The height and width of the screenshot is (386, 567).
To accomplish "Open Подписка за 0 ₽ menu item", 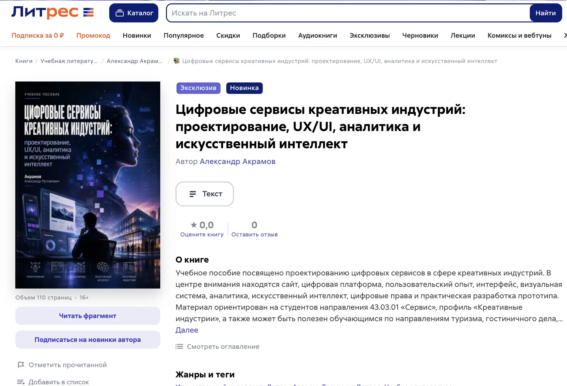I will (38, 35).
